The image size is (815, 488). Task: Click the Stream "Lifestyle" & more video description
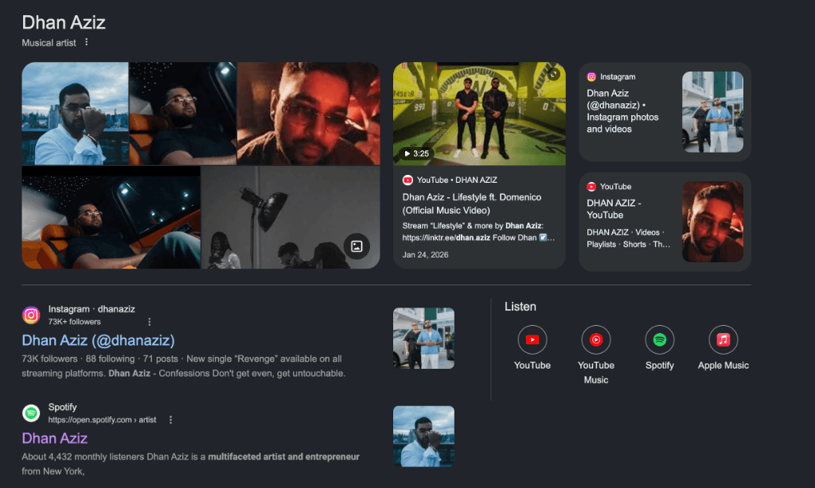(478, 231)
